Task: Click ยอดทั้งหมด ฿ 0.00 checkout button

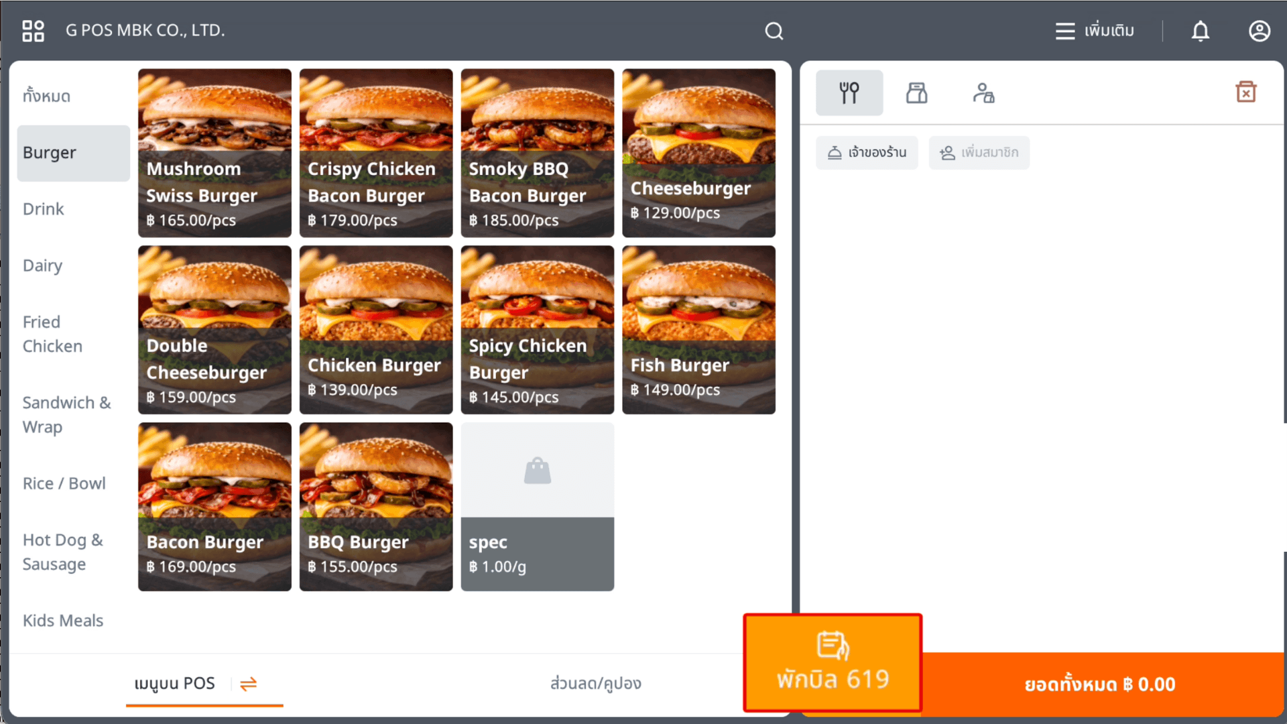Action: point(1102,684)
